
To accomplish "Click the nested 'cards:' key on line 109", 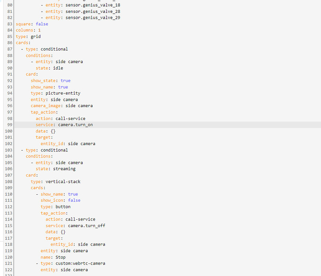I will pyautogui.click(x=38, y=188).
